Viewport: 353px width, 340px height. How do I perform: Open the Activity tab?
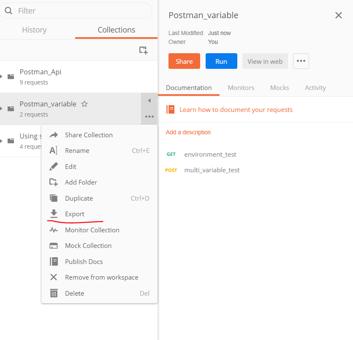pos(315,87)
